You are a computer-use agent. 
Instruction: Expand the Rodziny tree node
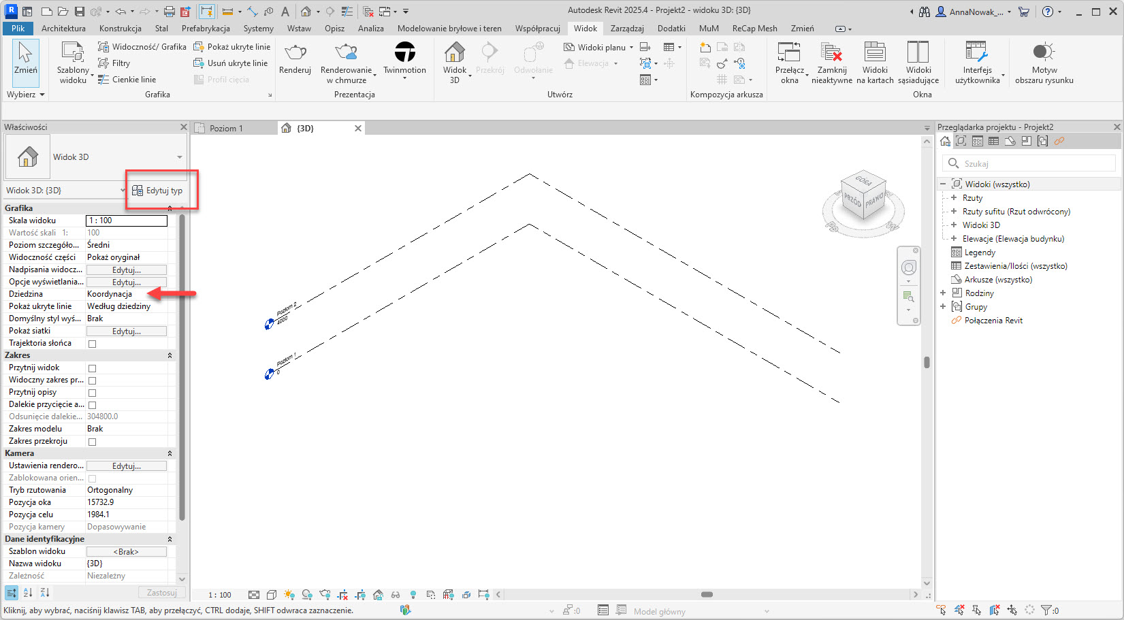click(x=943, y=293)
